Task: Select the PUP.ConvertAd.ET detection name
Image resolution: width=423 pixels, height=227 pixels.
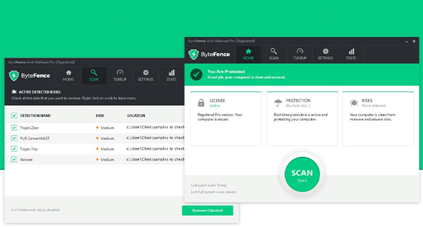Action: (x=35, y=138)
